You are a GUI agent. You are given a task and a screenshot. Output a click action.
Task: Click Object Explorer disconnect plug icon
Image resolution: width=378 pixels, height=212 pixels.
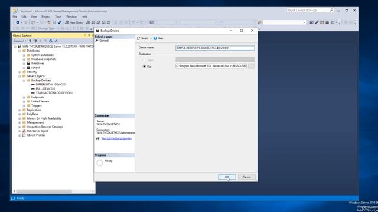[x=35, y=41]
